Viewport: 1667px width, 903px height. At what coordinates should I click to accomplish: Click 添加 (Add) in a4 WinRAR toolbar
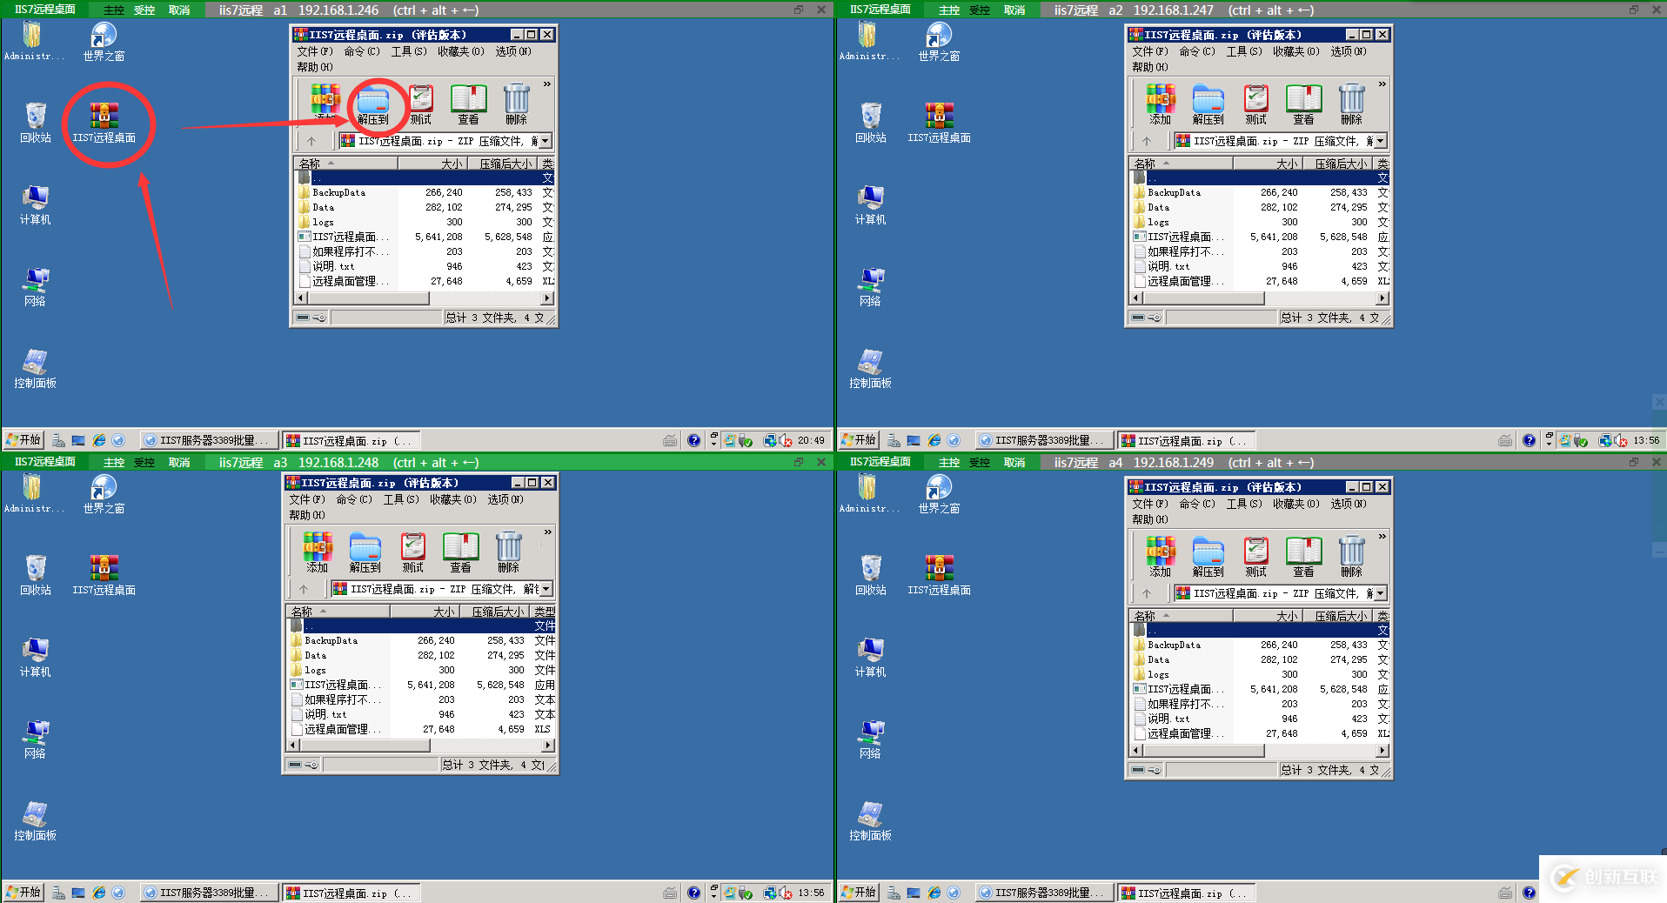[1161, 557]
